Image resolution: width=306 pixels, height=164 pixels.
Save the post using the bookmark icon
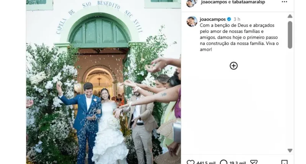(x=284, y=162)
